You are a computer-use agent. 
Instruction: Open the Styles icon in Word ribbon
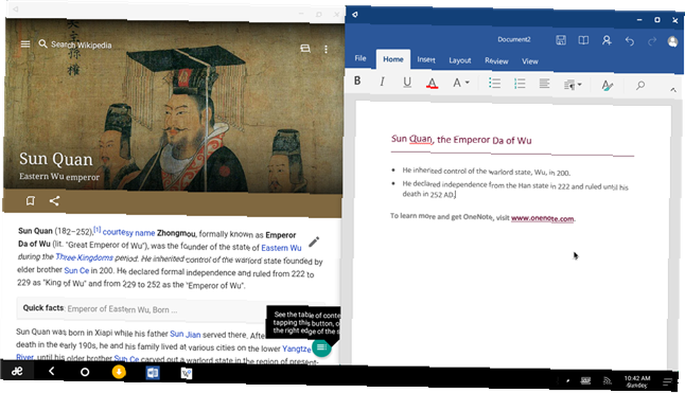click(x=607, y=85)
